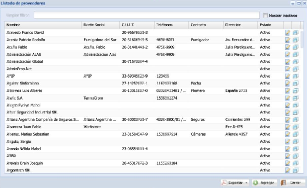Edit the Alvarez, Matias Sebastian entry

[287, 134]
